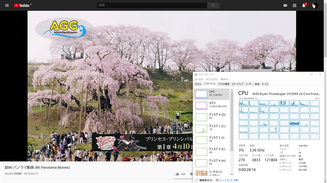Switch to the ユーザー tab

coord(249,84)
